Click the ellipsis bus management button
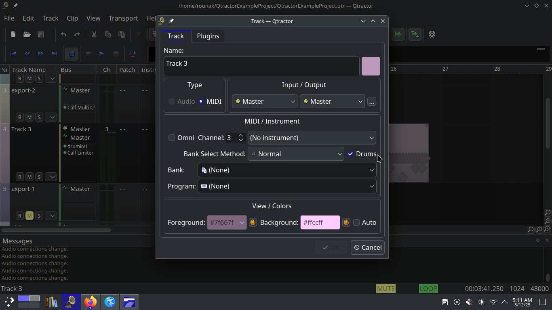 pos(372,101)
